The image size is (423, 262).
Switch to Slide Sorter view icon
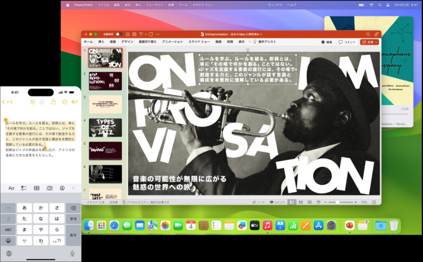pyautogui.click(x=301, y=202)
